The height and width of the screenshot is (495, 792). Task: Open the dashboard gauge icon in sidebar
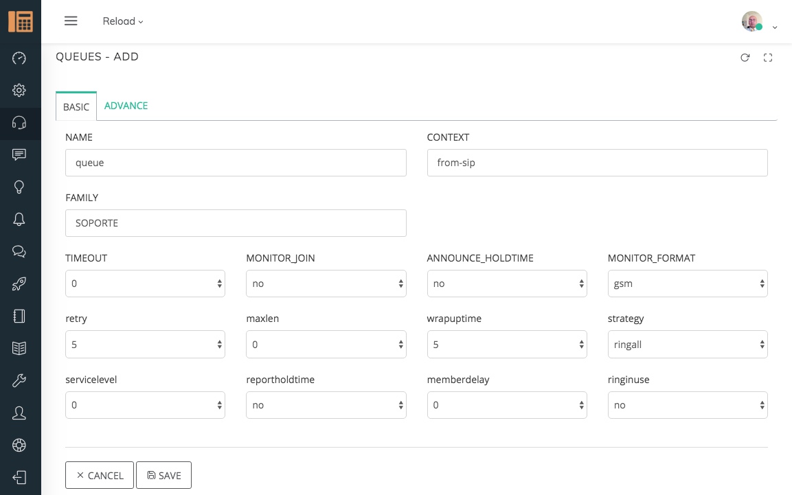click(x=19, y=58)
